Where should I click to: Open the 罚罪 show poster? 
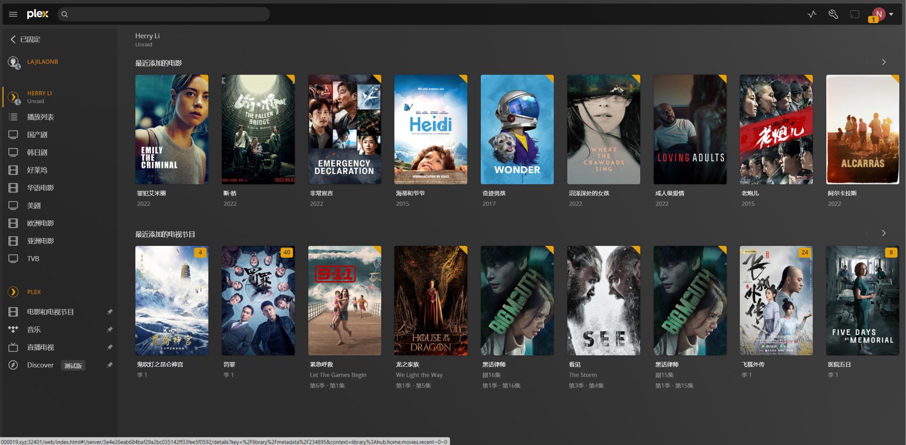coord(258,301)
